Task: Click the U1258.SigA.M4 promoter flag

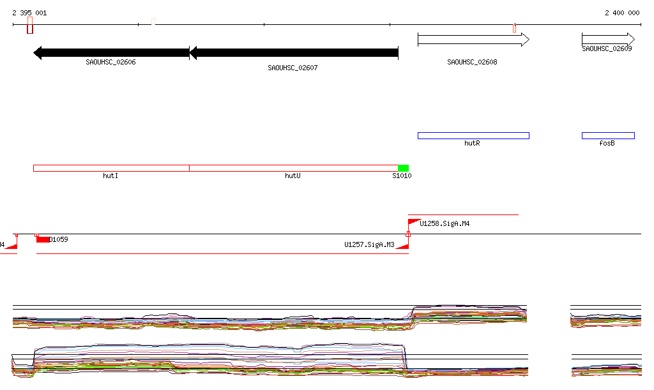Action: pos(413,221)
